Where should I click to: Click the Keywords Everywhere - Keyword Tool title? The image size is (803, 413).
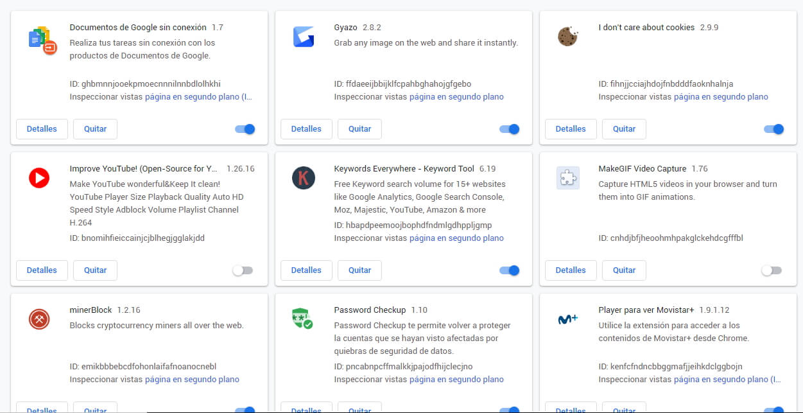pyautogui.click(x=404, y=169)
